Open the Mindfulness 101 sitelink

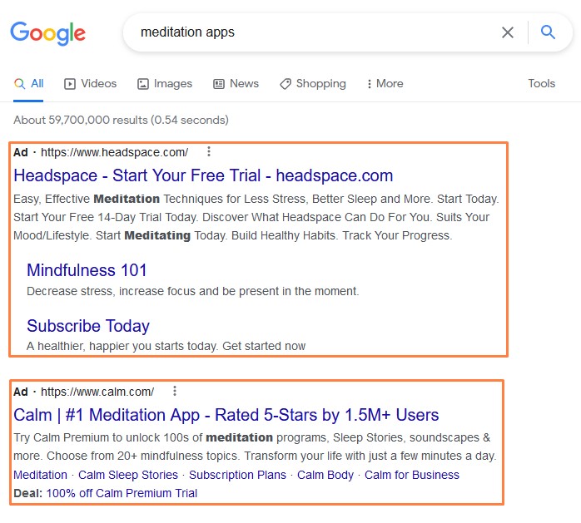(87, 270)
